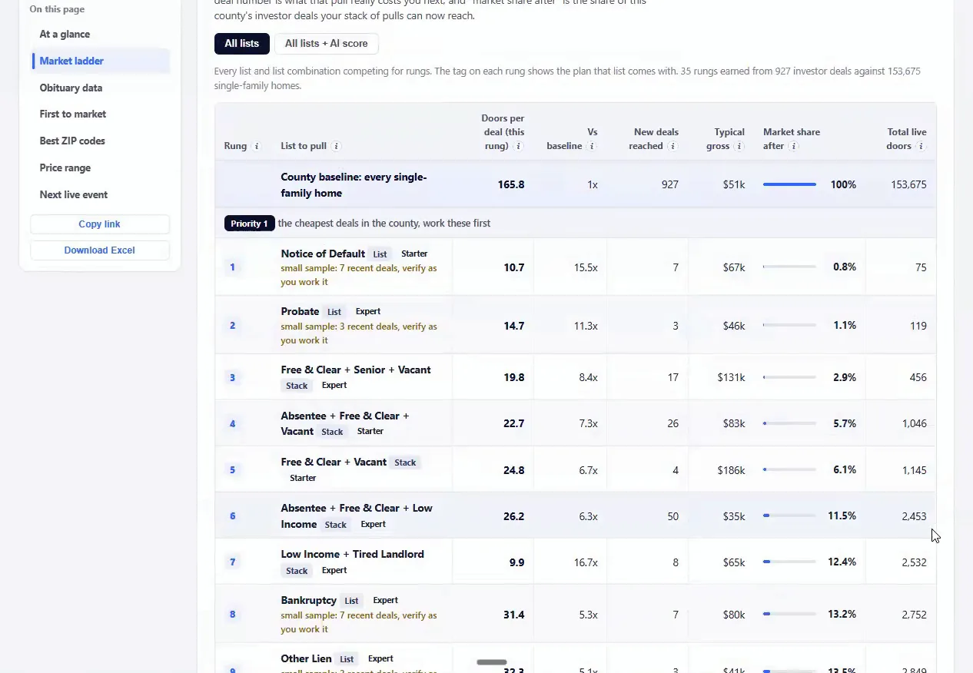Viewport: 973px width, 673px height.
Task: Click the List tag beside Other Lien
Action: pyautogui.click(x=347, y=659)
